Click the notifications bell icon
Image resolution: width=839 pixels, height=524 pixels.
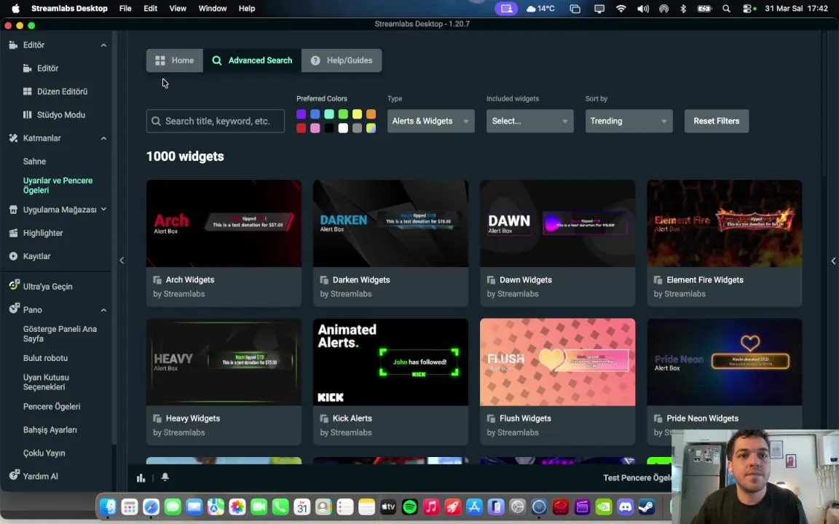[x=165, y=477]
